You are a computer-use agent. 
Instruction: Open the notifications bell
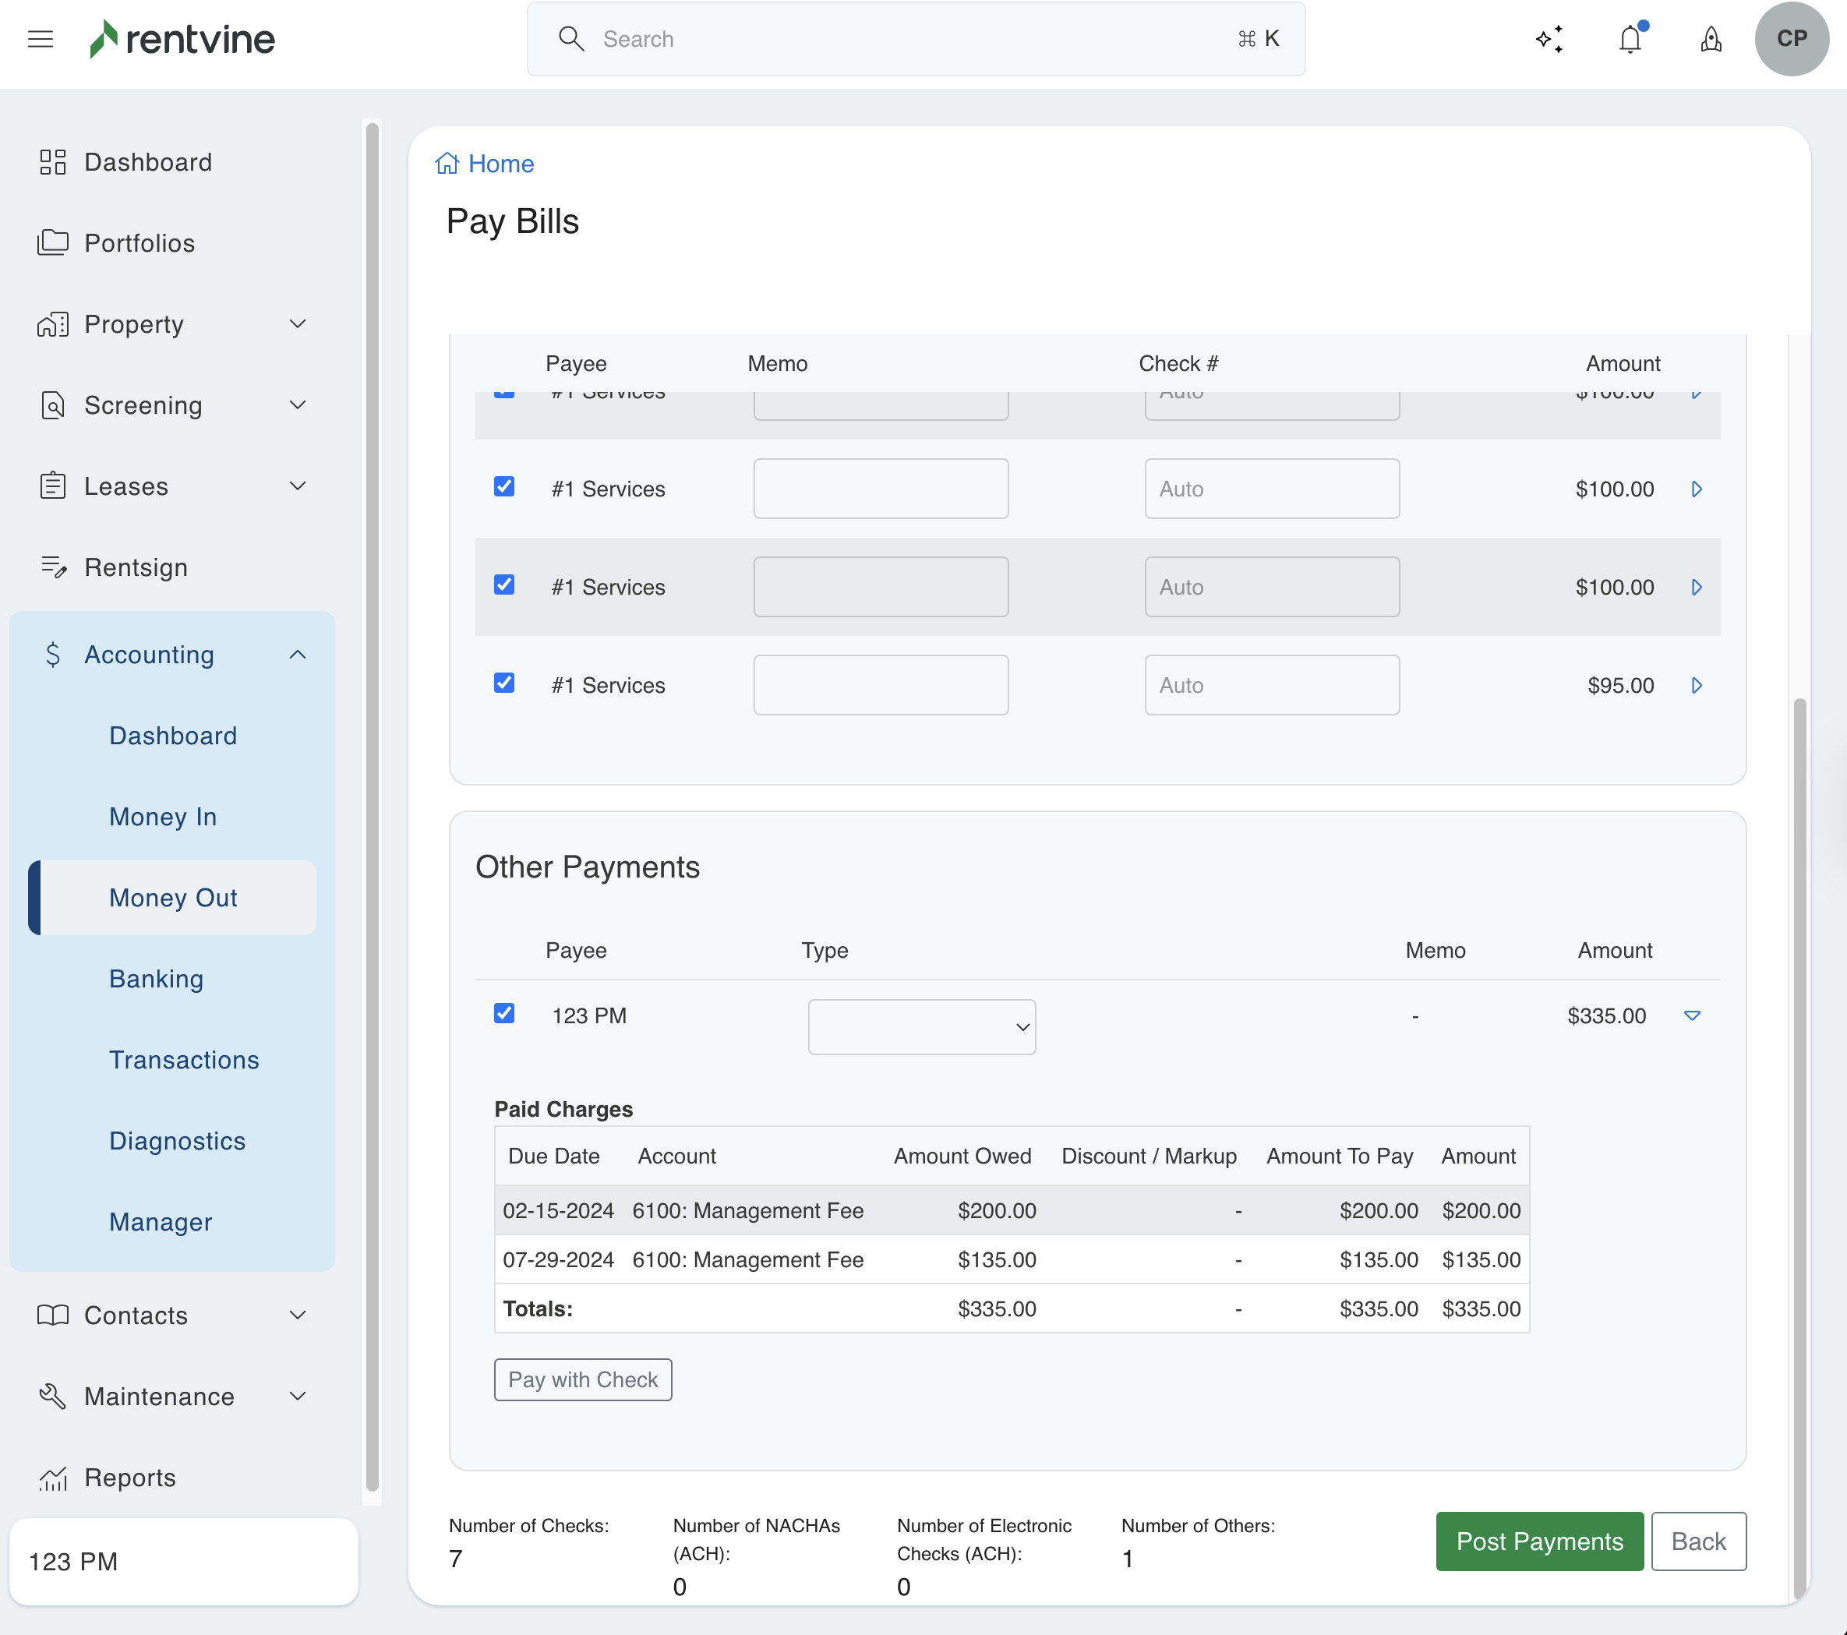point(1630,39)
